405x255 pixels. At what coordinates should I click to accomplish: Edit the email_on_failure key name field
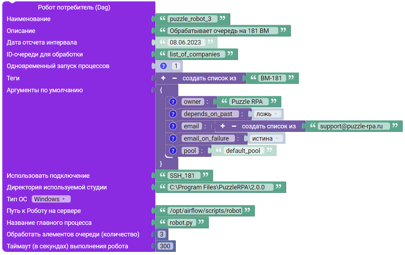(x=208, y=138)
